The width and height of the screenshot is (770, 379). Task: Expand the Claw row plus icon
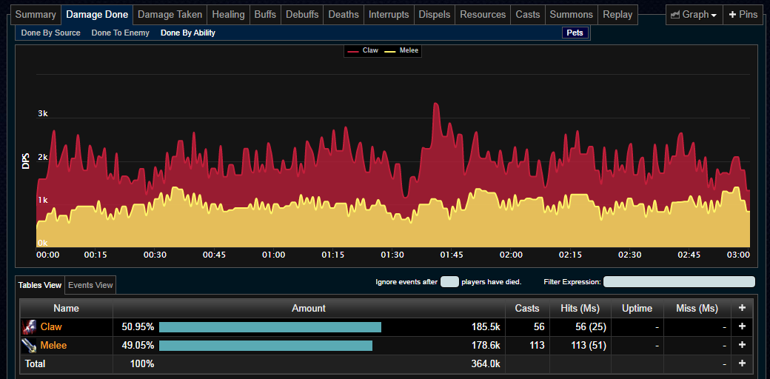(742, 327)
